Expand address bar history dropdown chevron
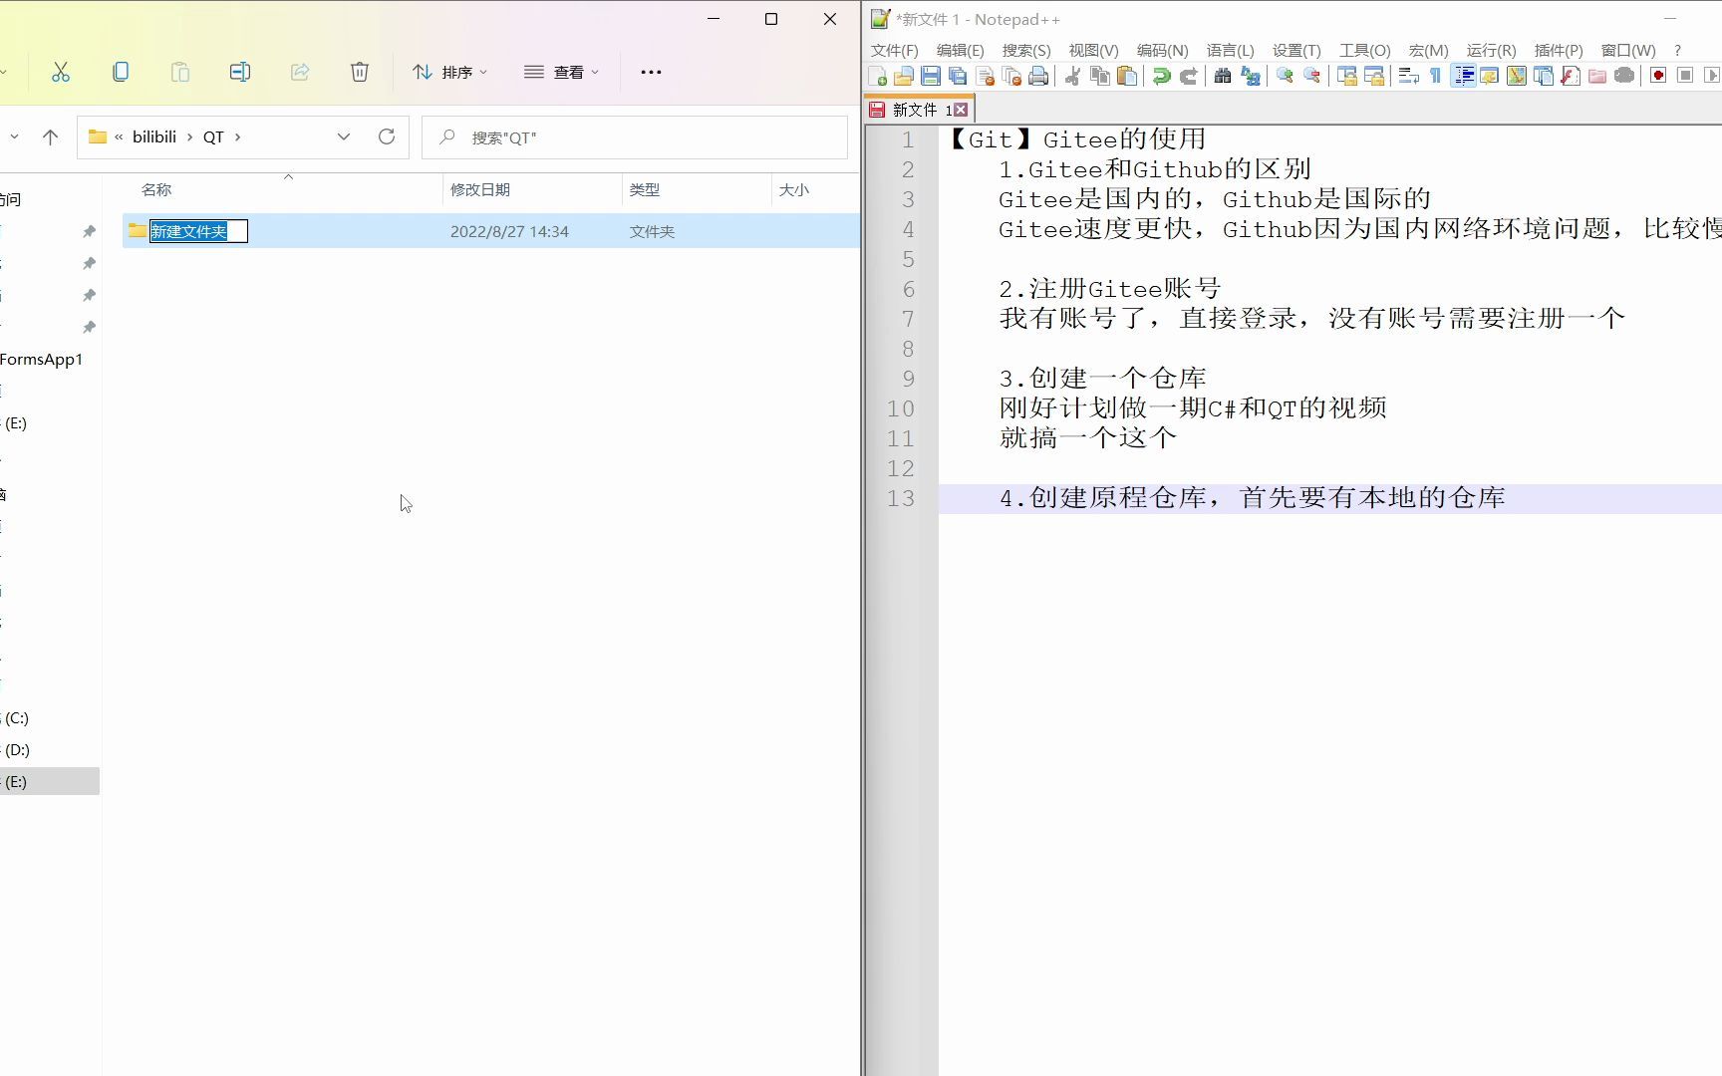Image resolution: width=1722 pixels, height=1076 pixels. pyautogui.click(x=344, y=137)
